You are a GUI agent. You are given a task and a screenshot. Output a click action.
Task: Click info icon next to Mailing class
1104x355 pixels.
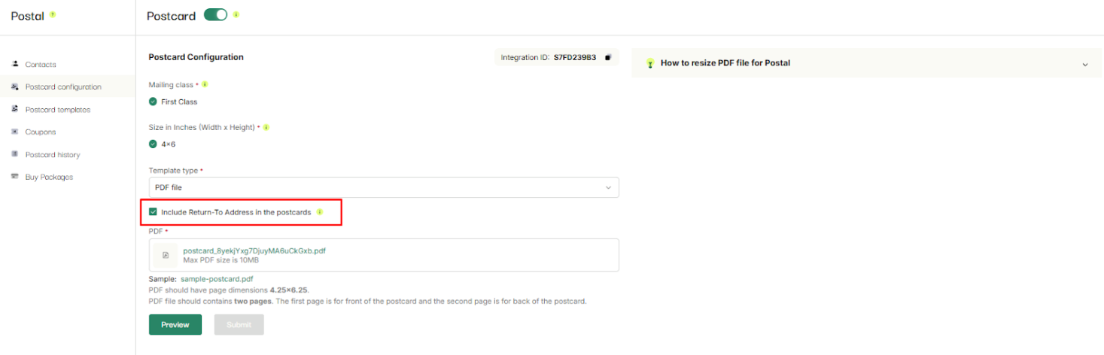[205, 85]
